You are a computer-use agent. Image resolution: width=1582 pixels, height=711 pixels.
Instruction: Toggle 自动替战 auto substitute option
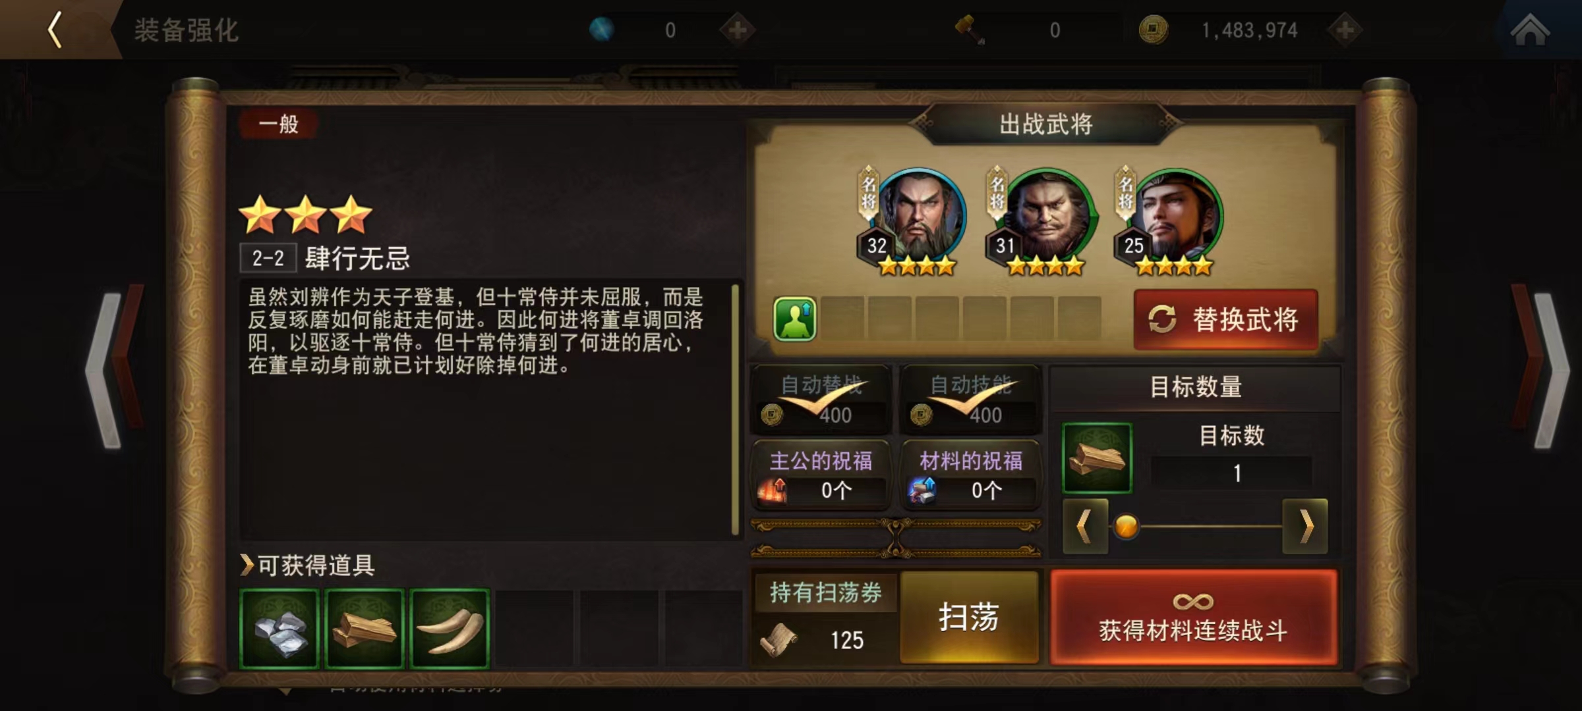tap(821, 400)
